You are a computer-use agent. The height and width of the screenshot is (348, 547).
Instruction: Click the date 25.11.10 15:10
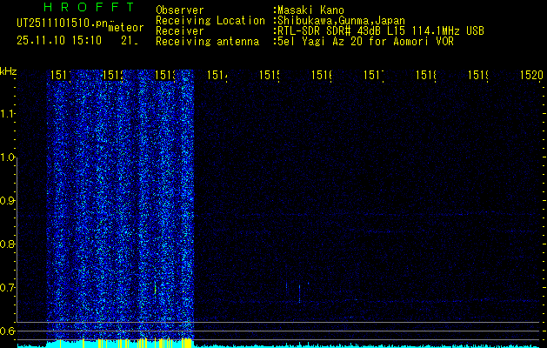pos(59,41)
